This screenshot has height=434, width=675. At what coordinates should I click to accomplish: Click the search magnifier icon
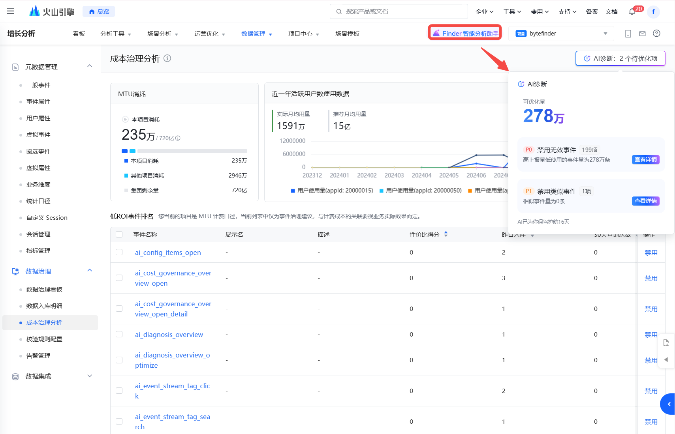[x=339, y=11]
